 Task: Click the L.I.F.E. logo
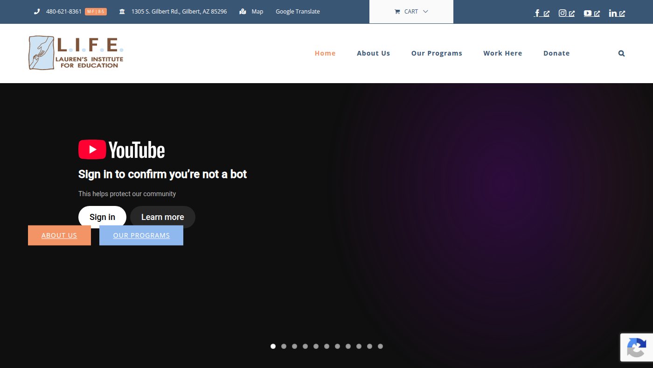coord(76,53)
